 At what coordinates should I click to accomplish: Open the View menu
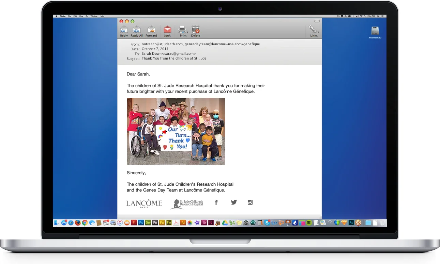click(x=81, y=16)
